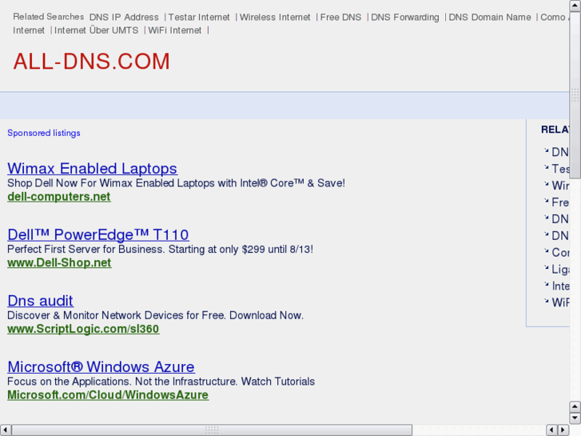Select Testar Internet related search
Viewport: 581px width, 436px height.
199,18
